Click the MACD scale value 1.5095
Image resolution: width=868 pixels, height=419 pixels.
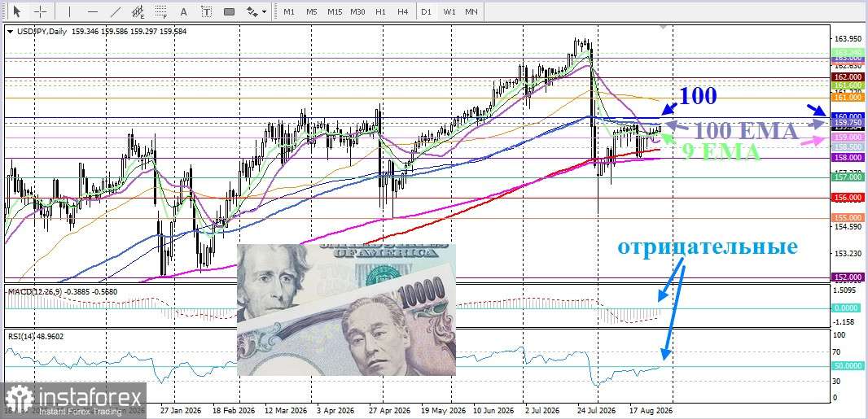[x=846, y=290]
